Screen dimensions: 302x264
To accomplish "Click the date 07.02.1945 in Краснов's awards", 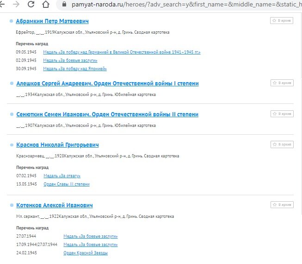I will (x=26, y=176).
